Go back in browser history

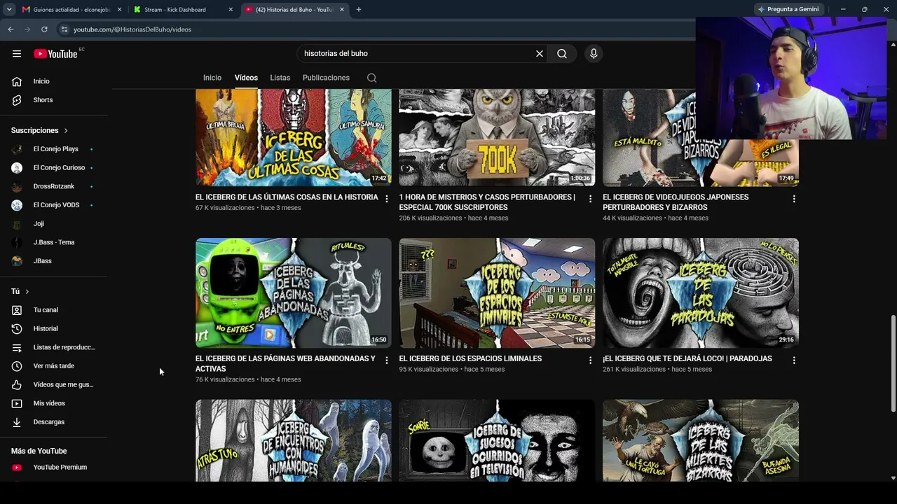[11, 29]
